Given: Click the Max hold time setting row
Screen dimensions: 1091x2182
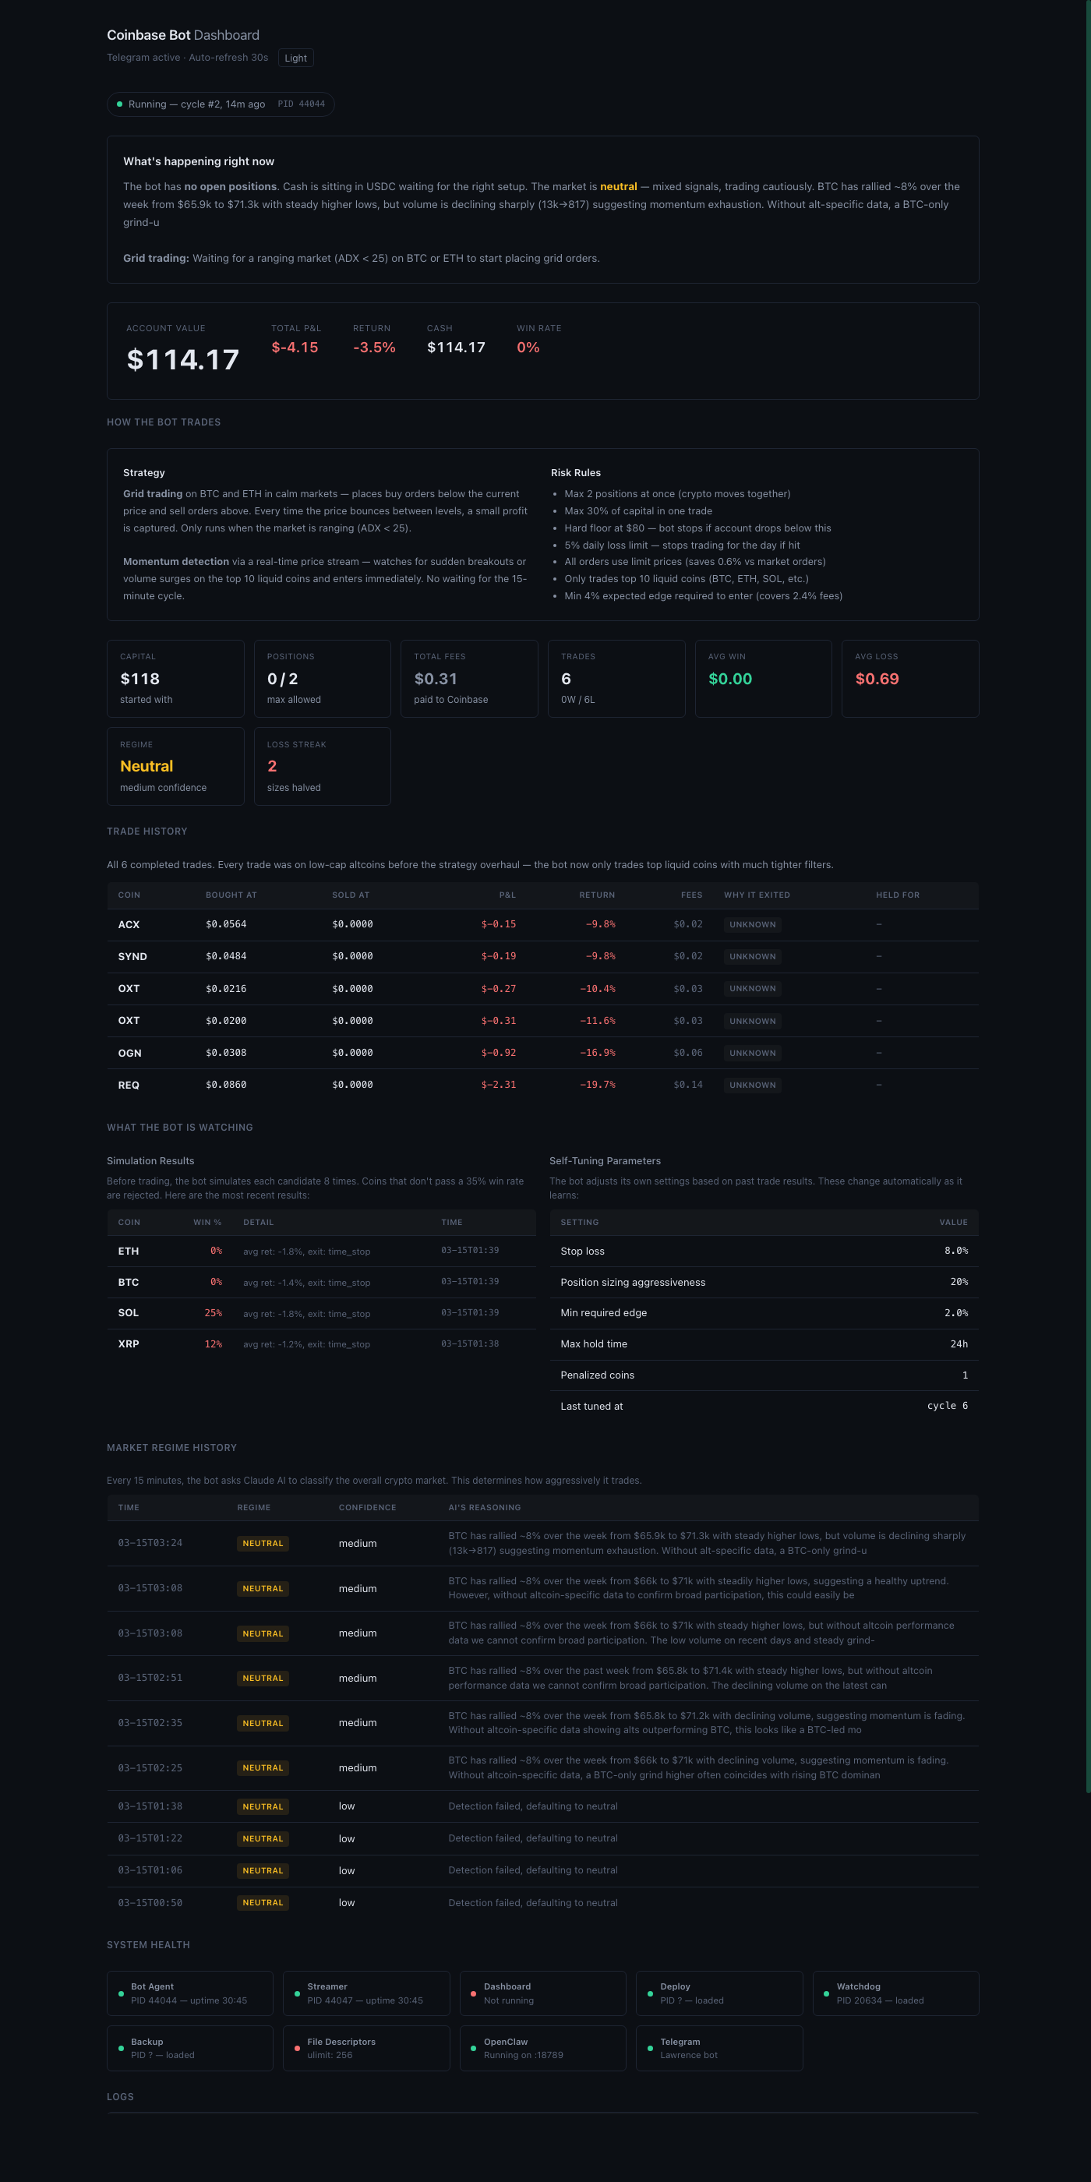Looking at the screenshot, I should pyautogui.click(x=764, y=1344).
